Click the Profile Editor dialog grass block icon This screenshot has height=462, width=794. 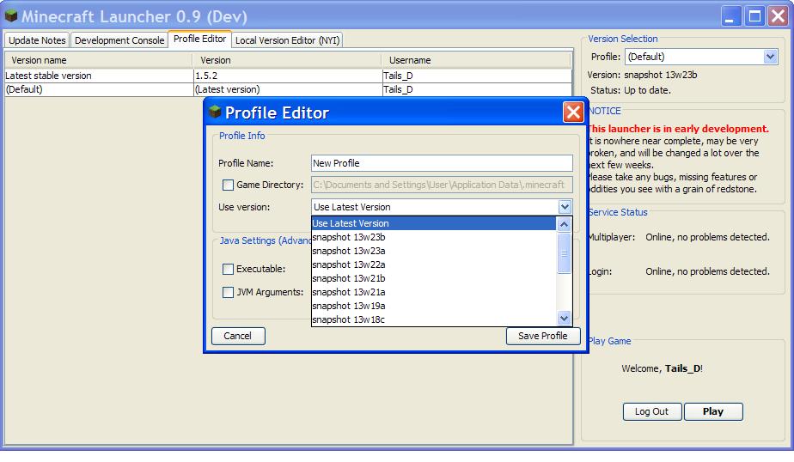[215, 112]
